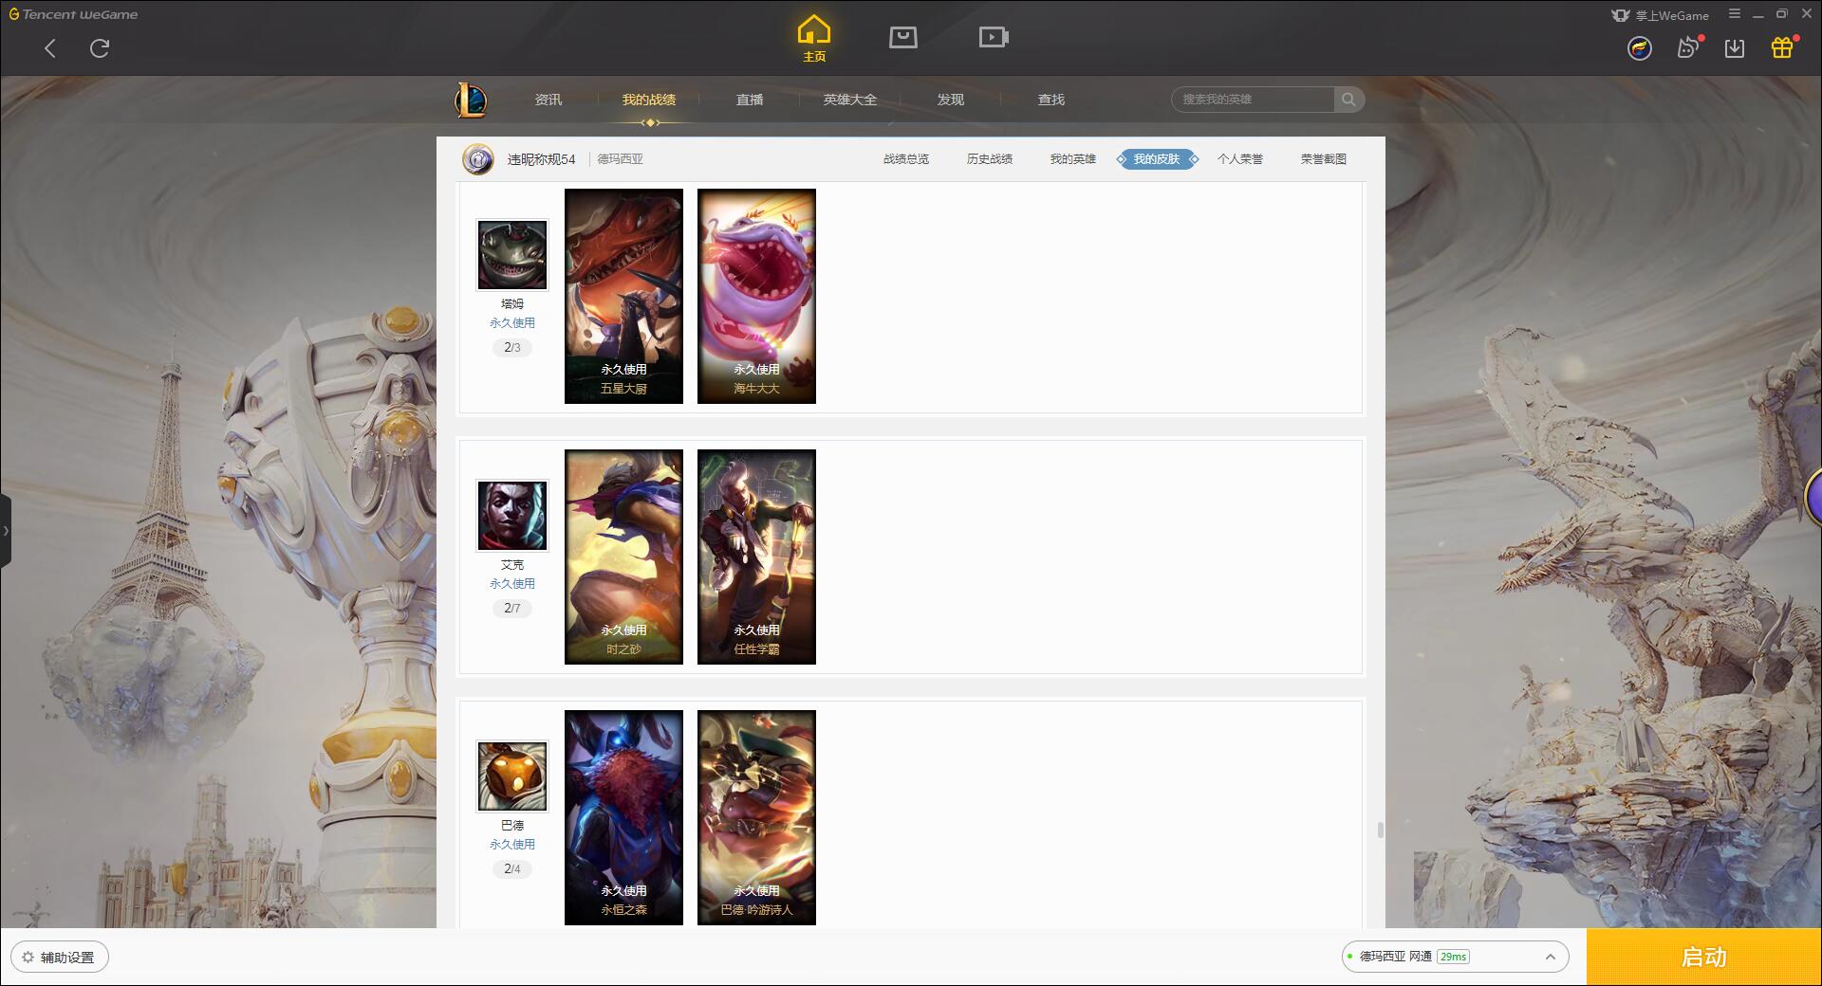Click the 艾克 champion portrait
The image size is (1822, 986).
pos(512,516)
